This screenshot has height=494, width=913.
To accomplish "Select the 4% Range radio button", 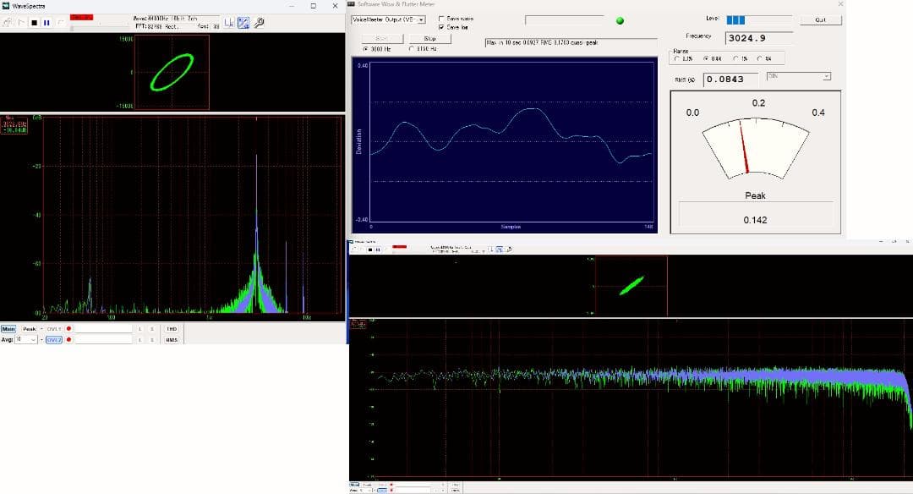I will [x=759, y=59].
